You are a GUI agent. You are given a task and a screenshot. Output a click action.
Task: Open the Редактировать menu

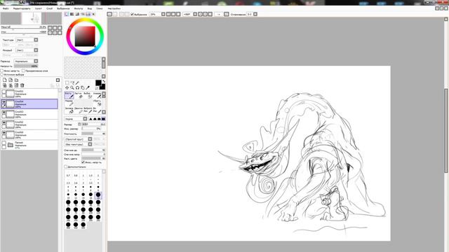pos(22,8)
